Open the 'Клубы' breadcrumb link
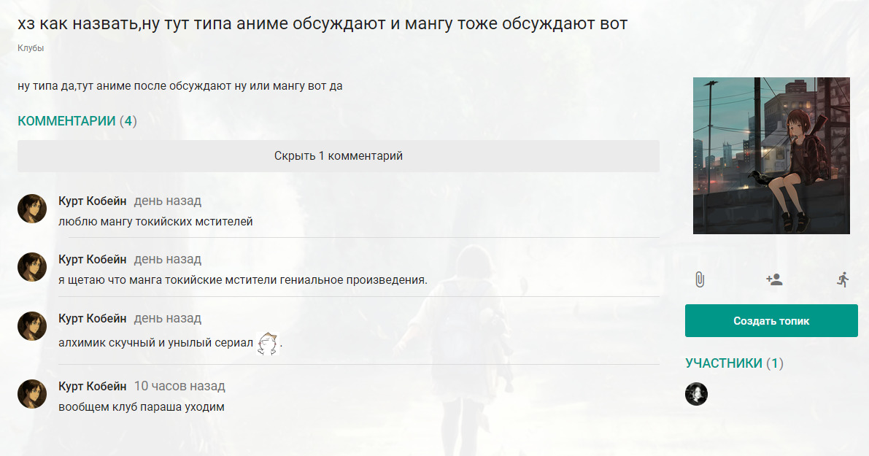Screen dimensions: 869x456 tap(31, 48)
